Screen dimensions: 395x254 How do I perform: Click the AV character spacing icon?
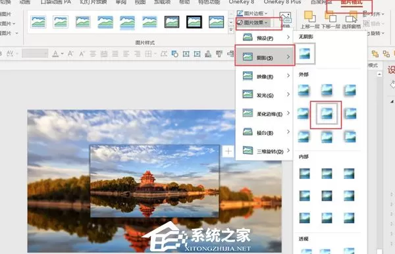(x=10, y=53)
